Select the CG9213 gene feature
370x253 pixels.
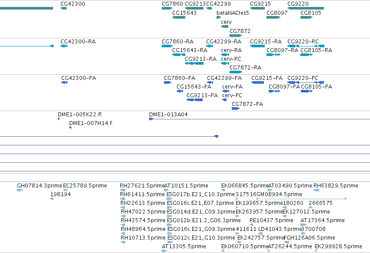[194, 8]
